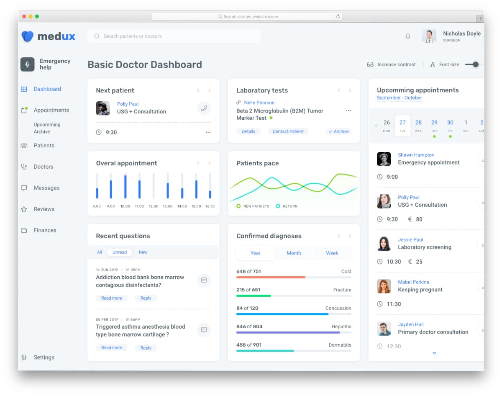The image size is (502, 396).
Task: Open the Laboratory tests options menu
Action: 349,111
